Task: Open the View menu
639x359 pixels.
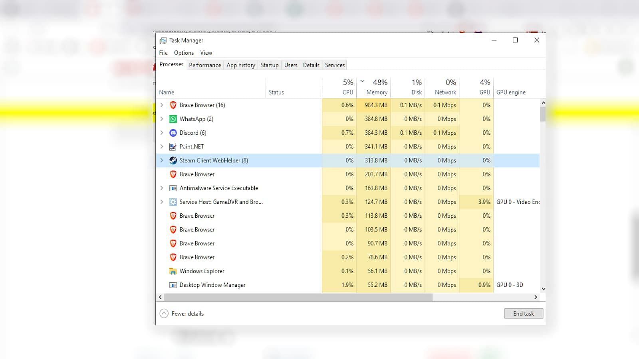Action: (x=206, y=53)
